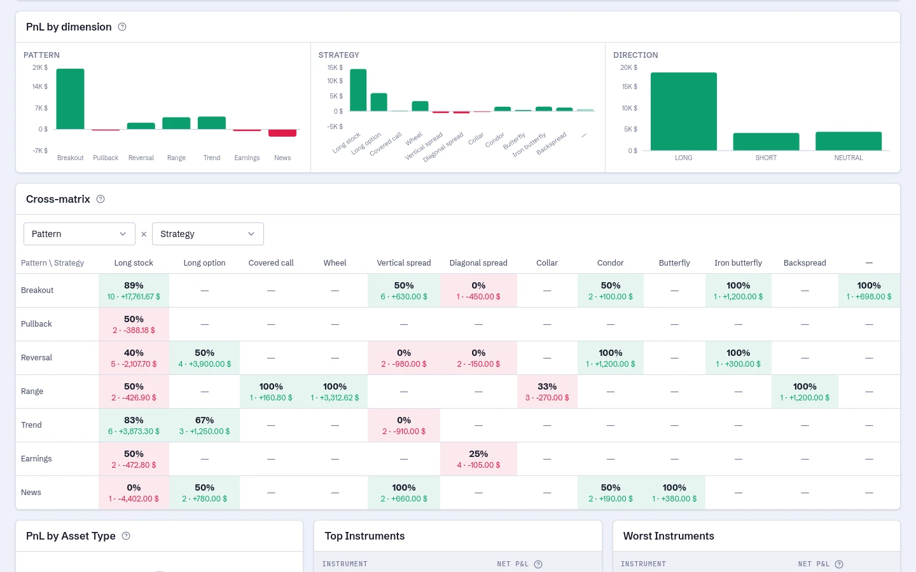The width and height of the screenshot is (916, 572).
Task: Select Range Wheel cell +3,312.62 $
Action: [x=335, y=392]
